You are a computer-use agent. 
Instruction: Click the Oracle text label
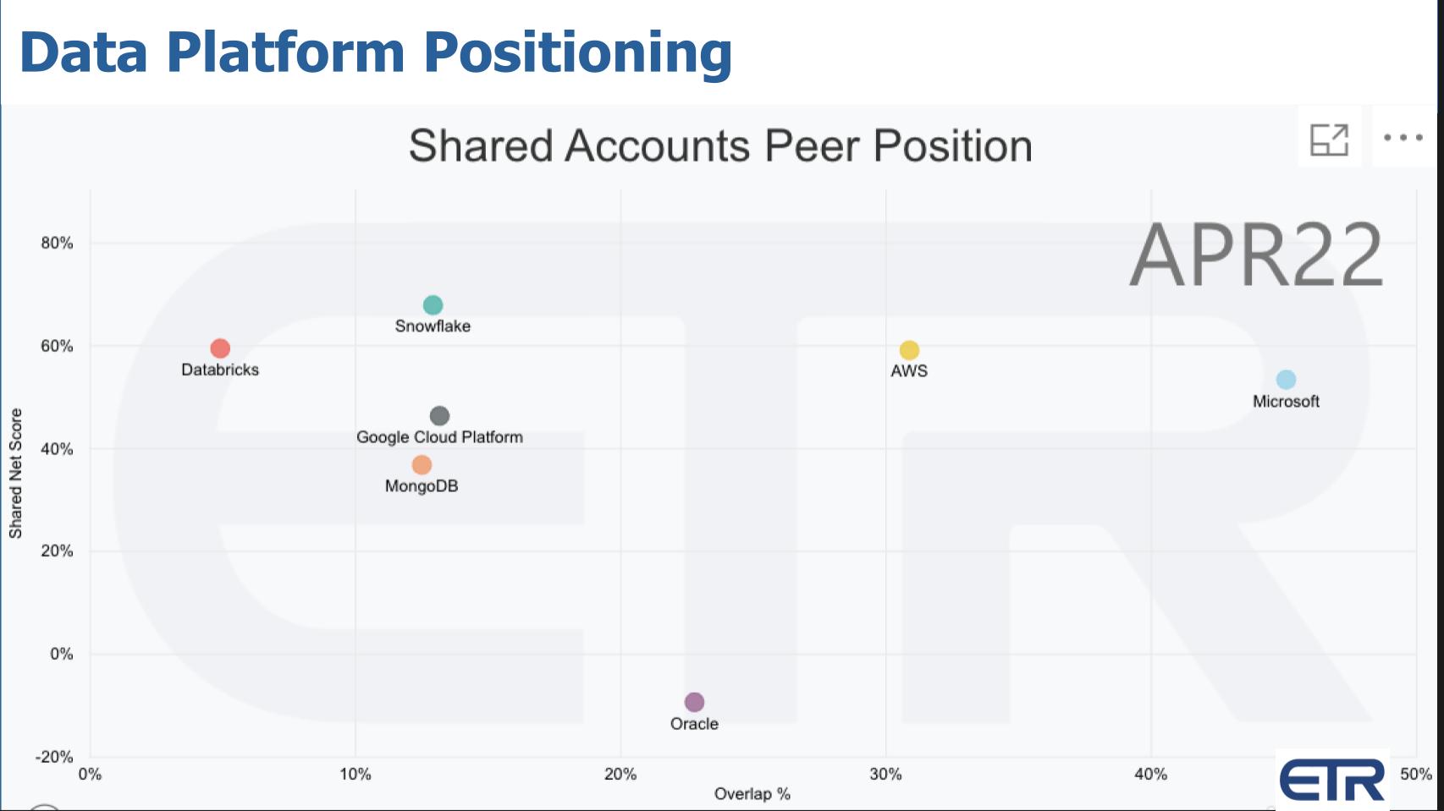point(694,724)
